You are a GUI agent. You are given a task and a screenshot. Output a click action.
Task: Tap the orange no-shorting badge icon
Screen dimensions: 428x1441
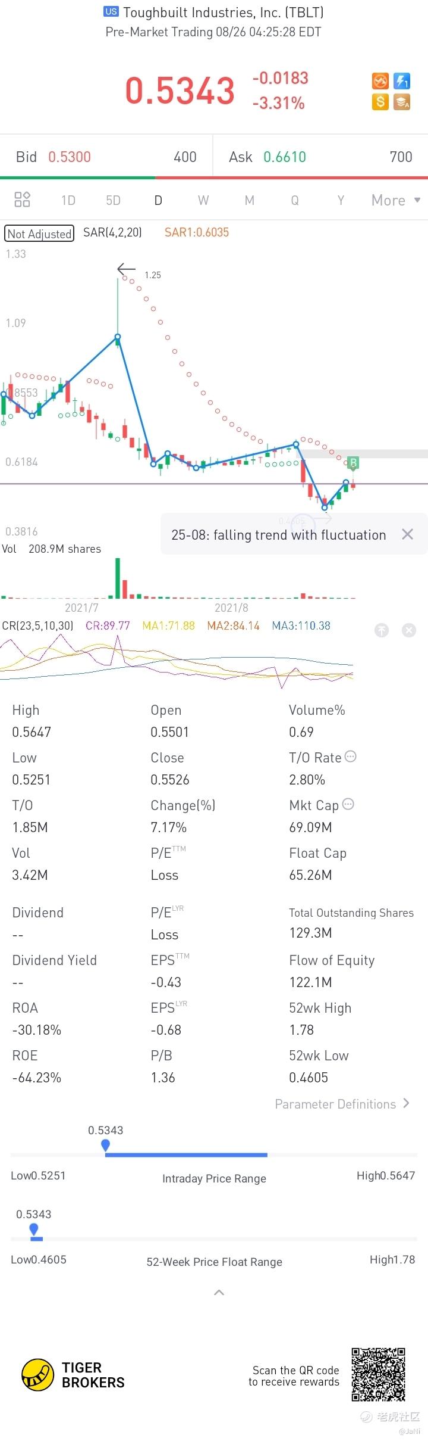[x=380, y=81]
